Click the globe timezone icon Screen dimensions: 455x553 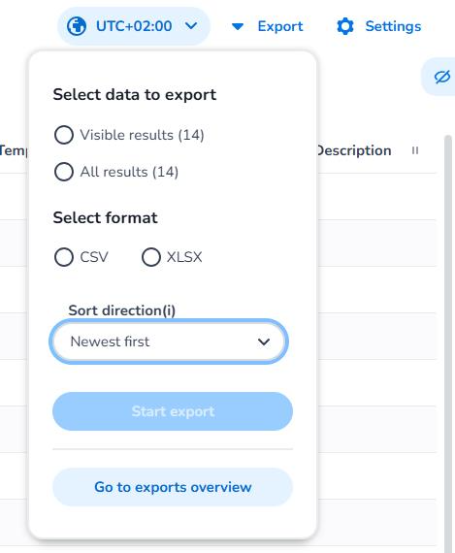click(77, 26)
